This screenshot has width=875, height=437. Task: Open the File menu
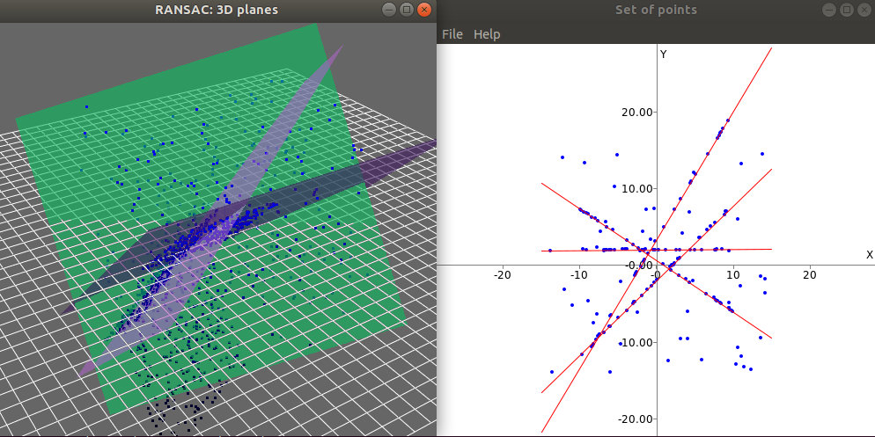[x=452, y=34]
